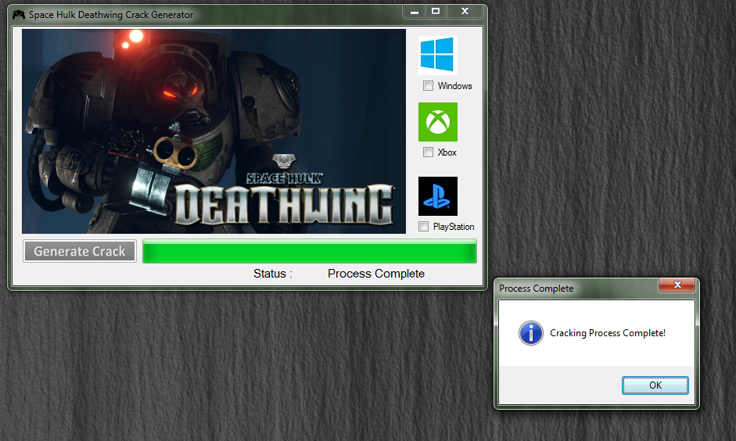Close the Crack Generator window

tap(465, 12)
